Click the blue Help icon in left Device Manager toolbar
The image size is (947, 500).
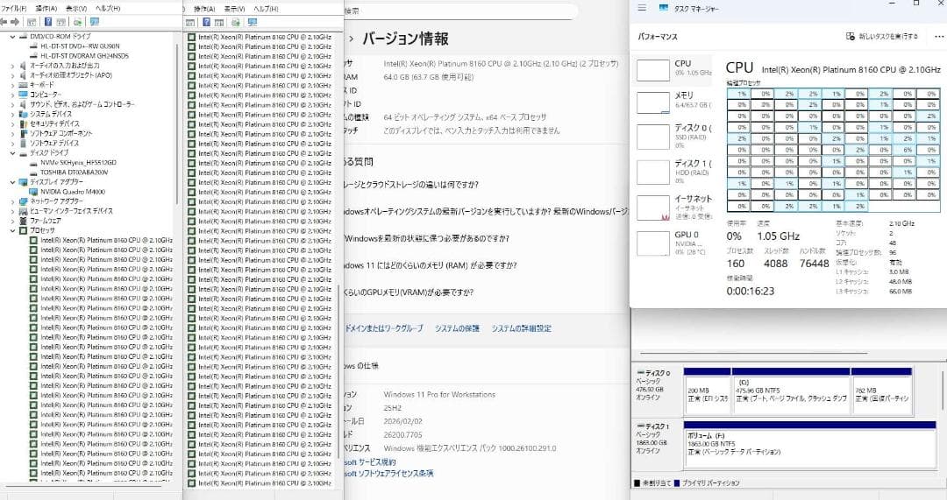click(47, 22)
